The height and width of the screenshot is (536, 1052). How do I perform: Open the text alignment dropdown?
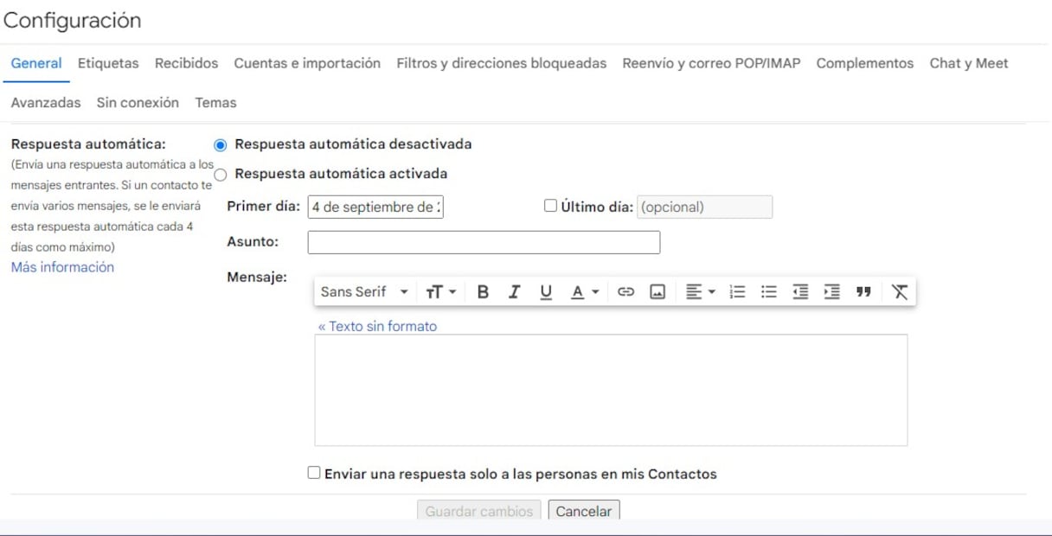[x=700, y=292]
